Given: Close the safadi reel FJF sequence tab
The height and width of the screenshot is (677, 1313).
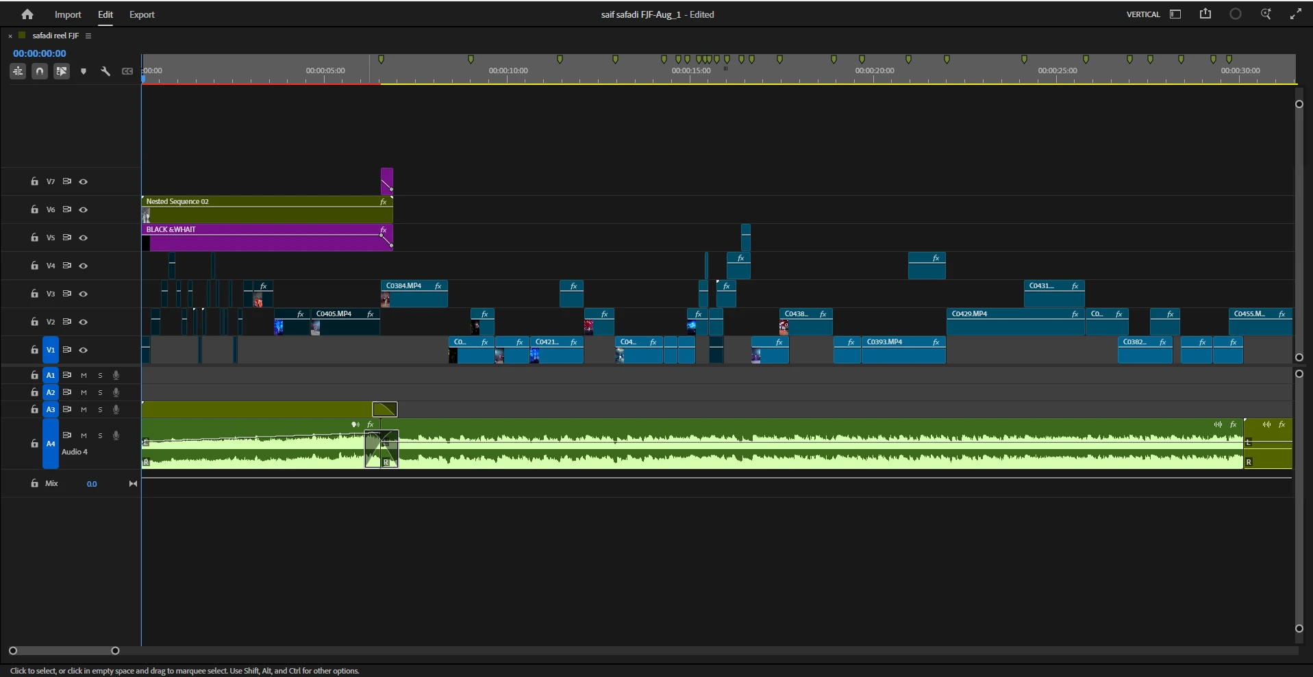Looking at the screenshot, I should (10, 36).
